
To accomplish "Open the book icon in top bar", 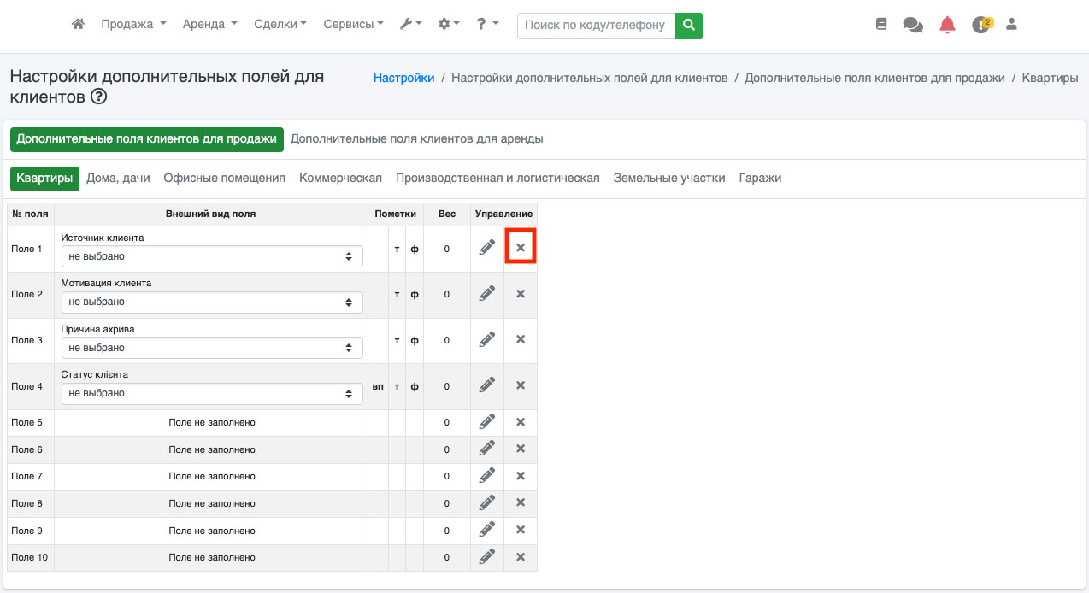I will pos(881,25).
